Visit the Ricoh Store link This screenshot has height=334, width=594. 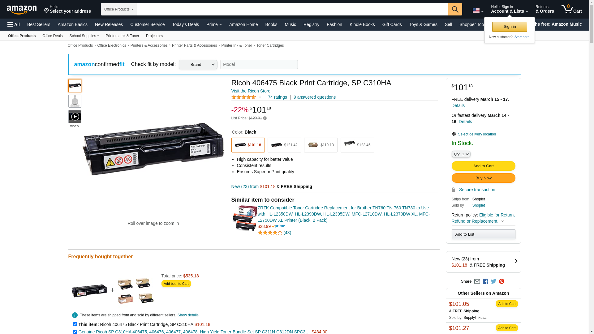(x=251, y=91)
